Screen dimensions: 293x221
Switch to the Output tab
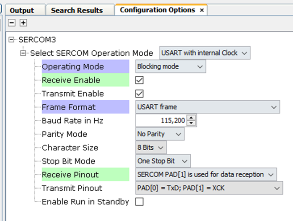point(21,10)
